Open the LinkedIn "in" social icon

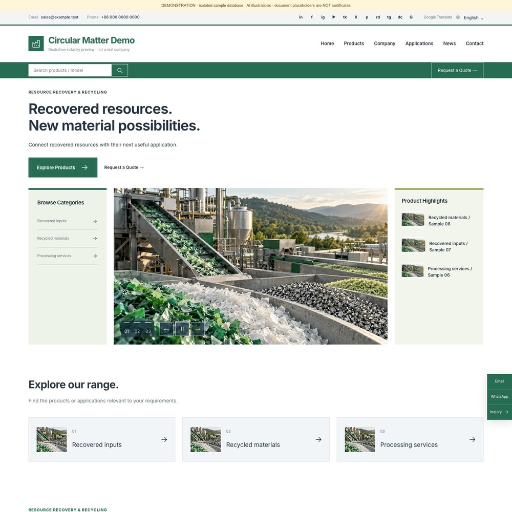tap(301, 17)
